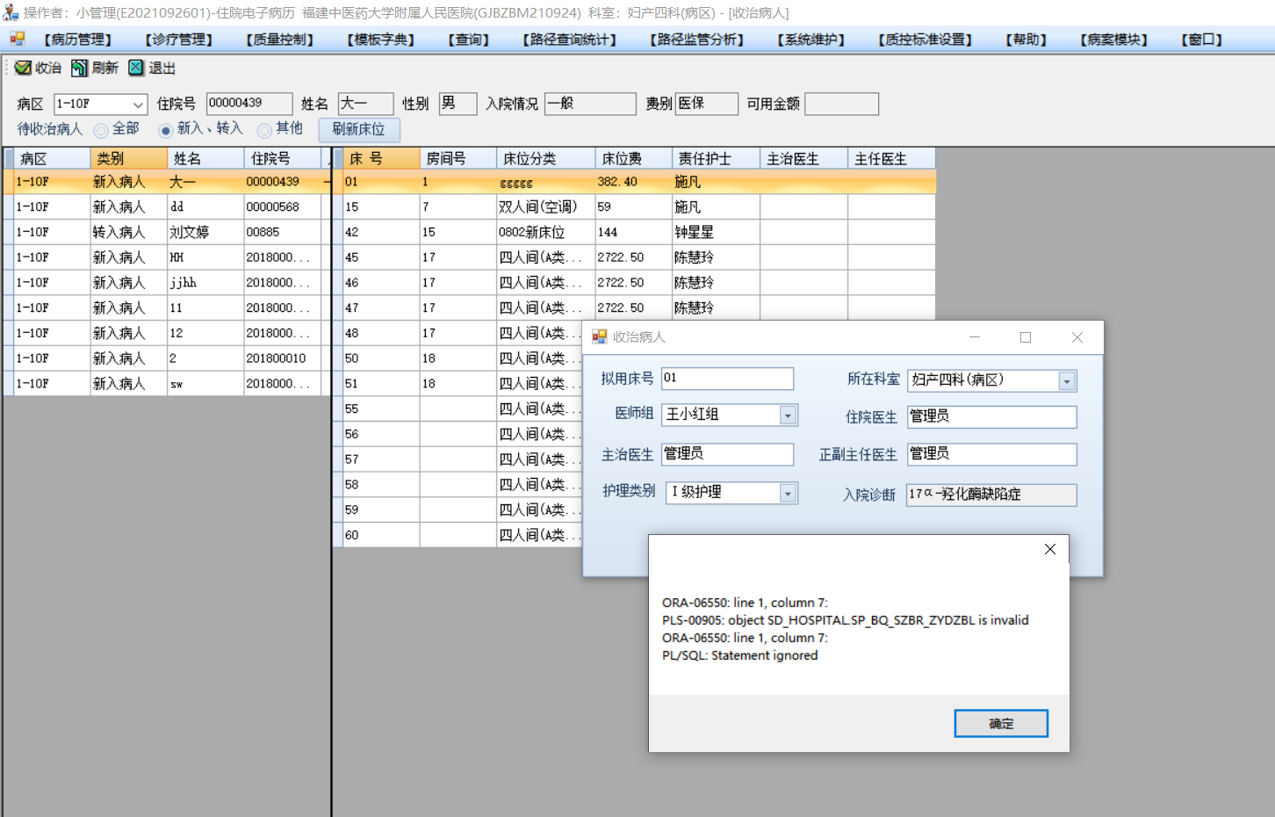Click the 收治病人 dialog title icon

600,336
